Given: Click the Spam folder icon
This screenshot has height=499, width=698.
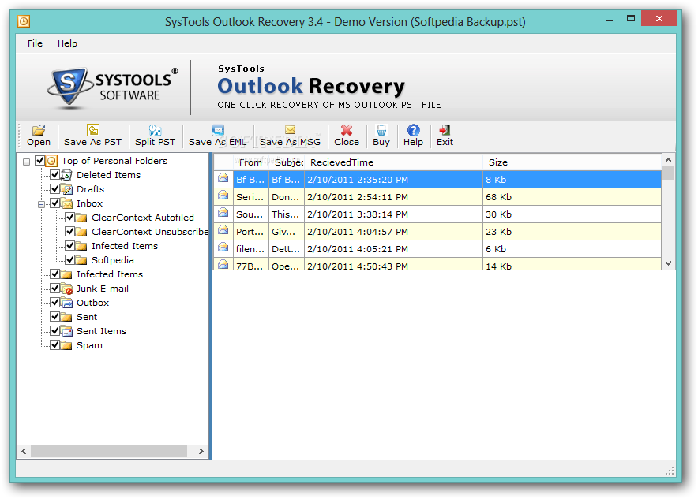Looking at the screenshot, I should pyautogui.click(x=66, y=346).
